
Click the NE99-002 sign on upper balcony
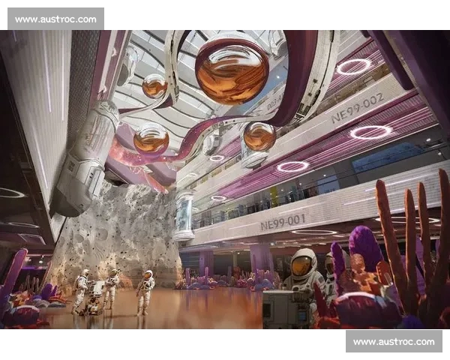coord(357,109)
